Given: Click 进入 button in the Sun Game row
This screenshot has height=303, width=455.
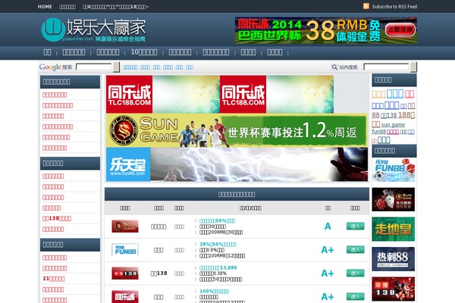Looking at the screenshot, I should click(355, 226).
